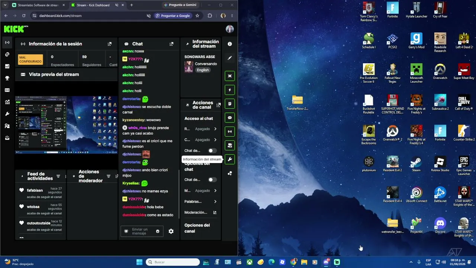Toggle the first Chat de... switch under Acceso al chat

tap(212, 151)
